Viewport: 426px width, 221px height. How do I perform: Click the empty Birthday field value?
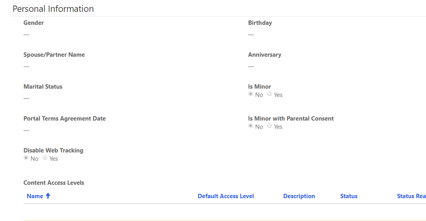pos(251,35)
